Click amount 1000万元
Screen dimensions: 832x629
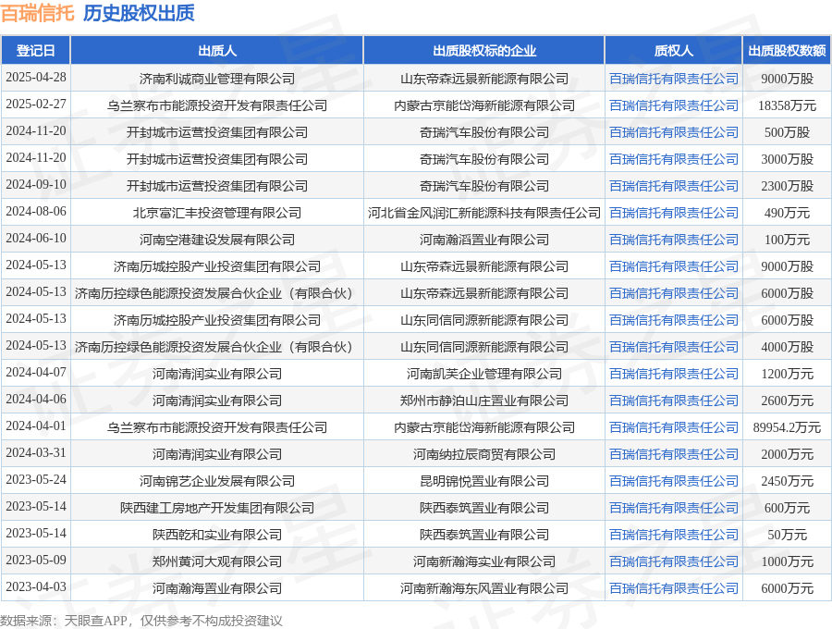point(787,561)
